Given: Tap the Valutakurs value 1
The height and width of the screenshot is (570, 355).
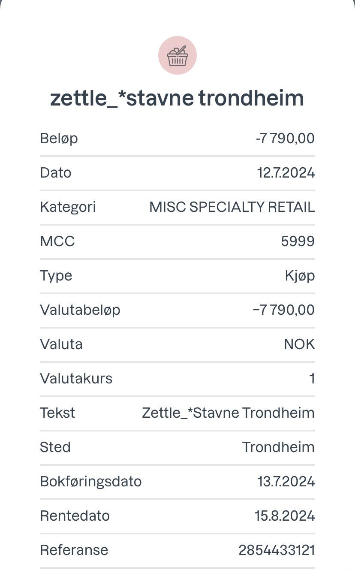Looking at the screenshot, I should coord(312,379).
